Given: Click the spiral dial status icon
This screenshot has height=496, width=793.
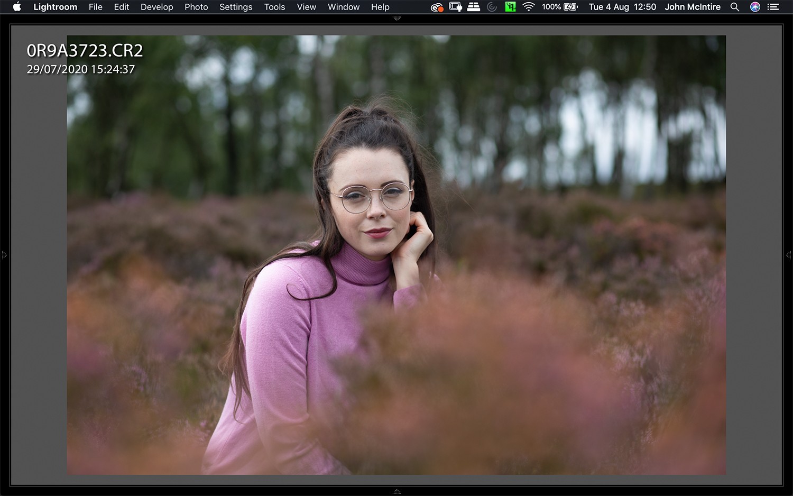Looking at the screenshot, I should click(x=491, y=7).
